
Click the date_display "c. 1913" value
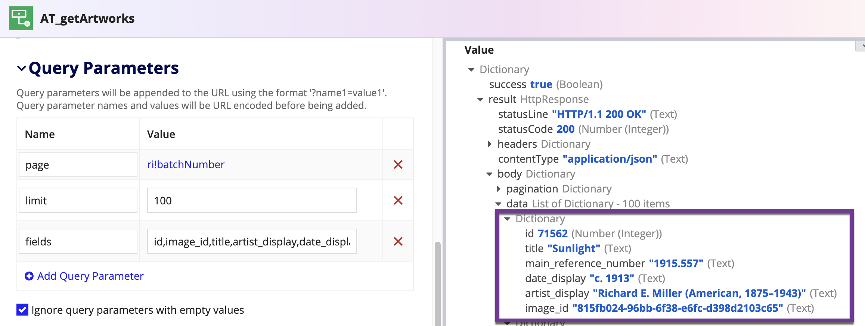click(x=612, y=278)
